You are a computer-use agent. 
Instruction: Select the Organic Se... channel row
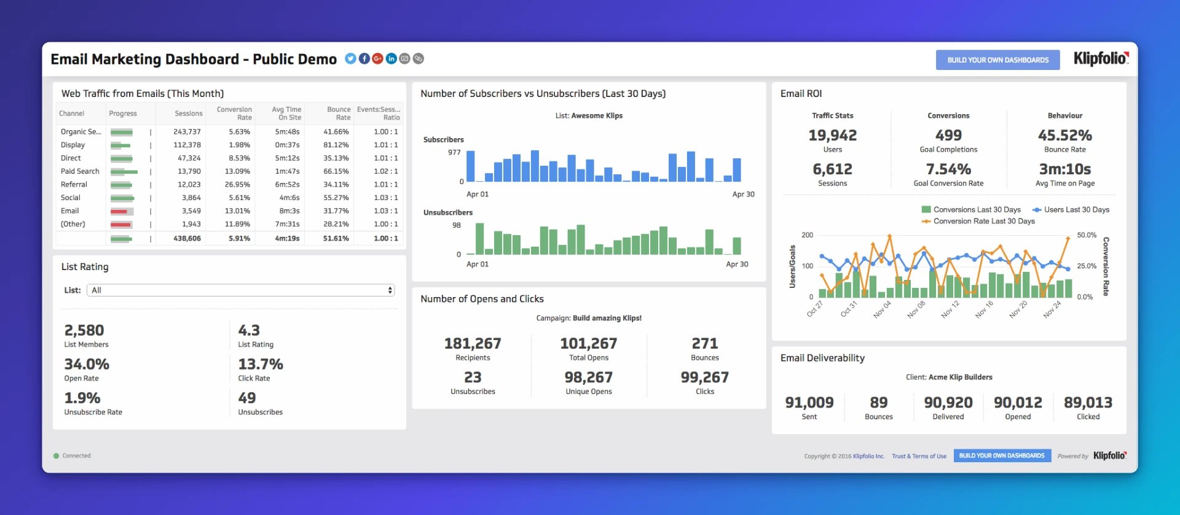point(229,132)
